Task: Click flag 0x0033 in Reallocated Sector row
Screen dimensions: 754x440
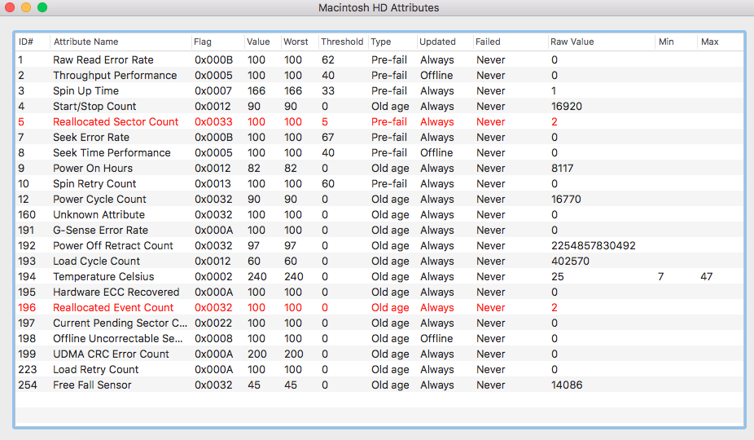Action: click(213, 121)
